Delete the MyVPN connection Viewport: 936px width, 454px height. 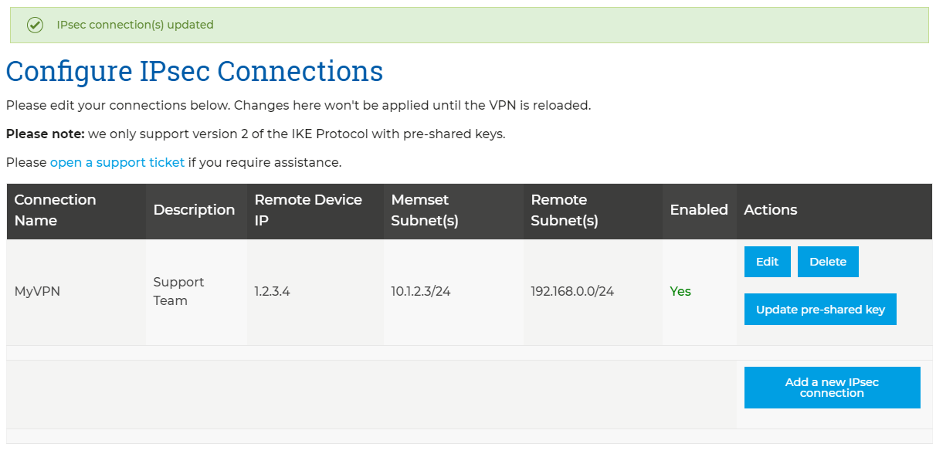pos(828,262)
